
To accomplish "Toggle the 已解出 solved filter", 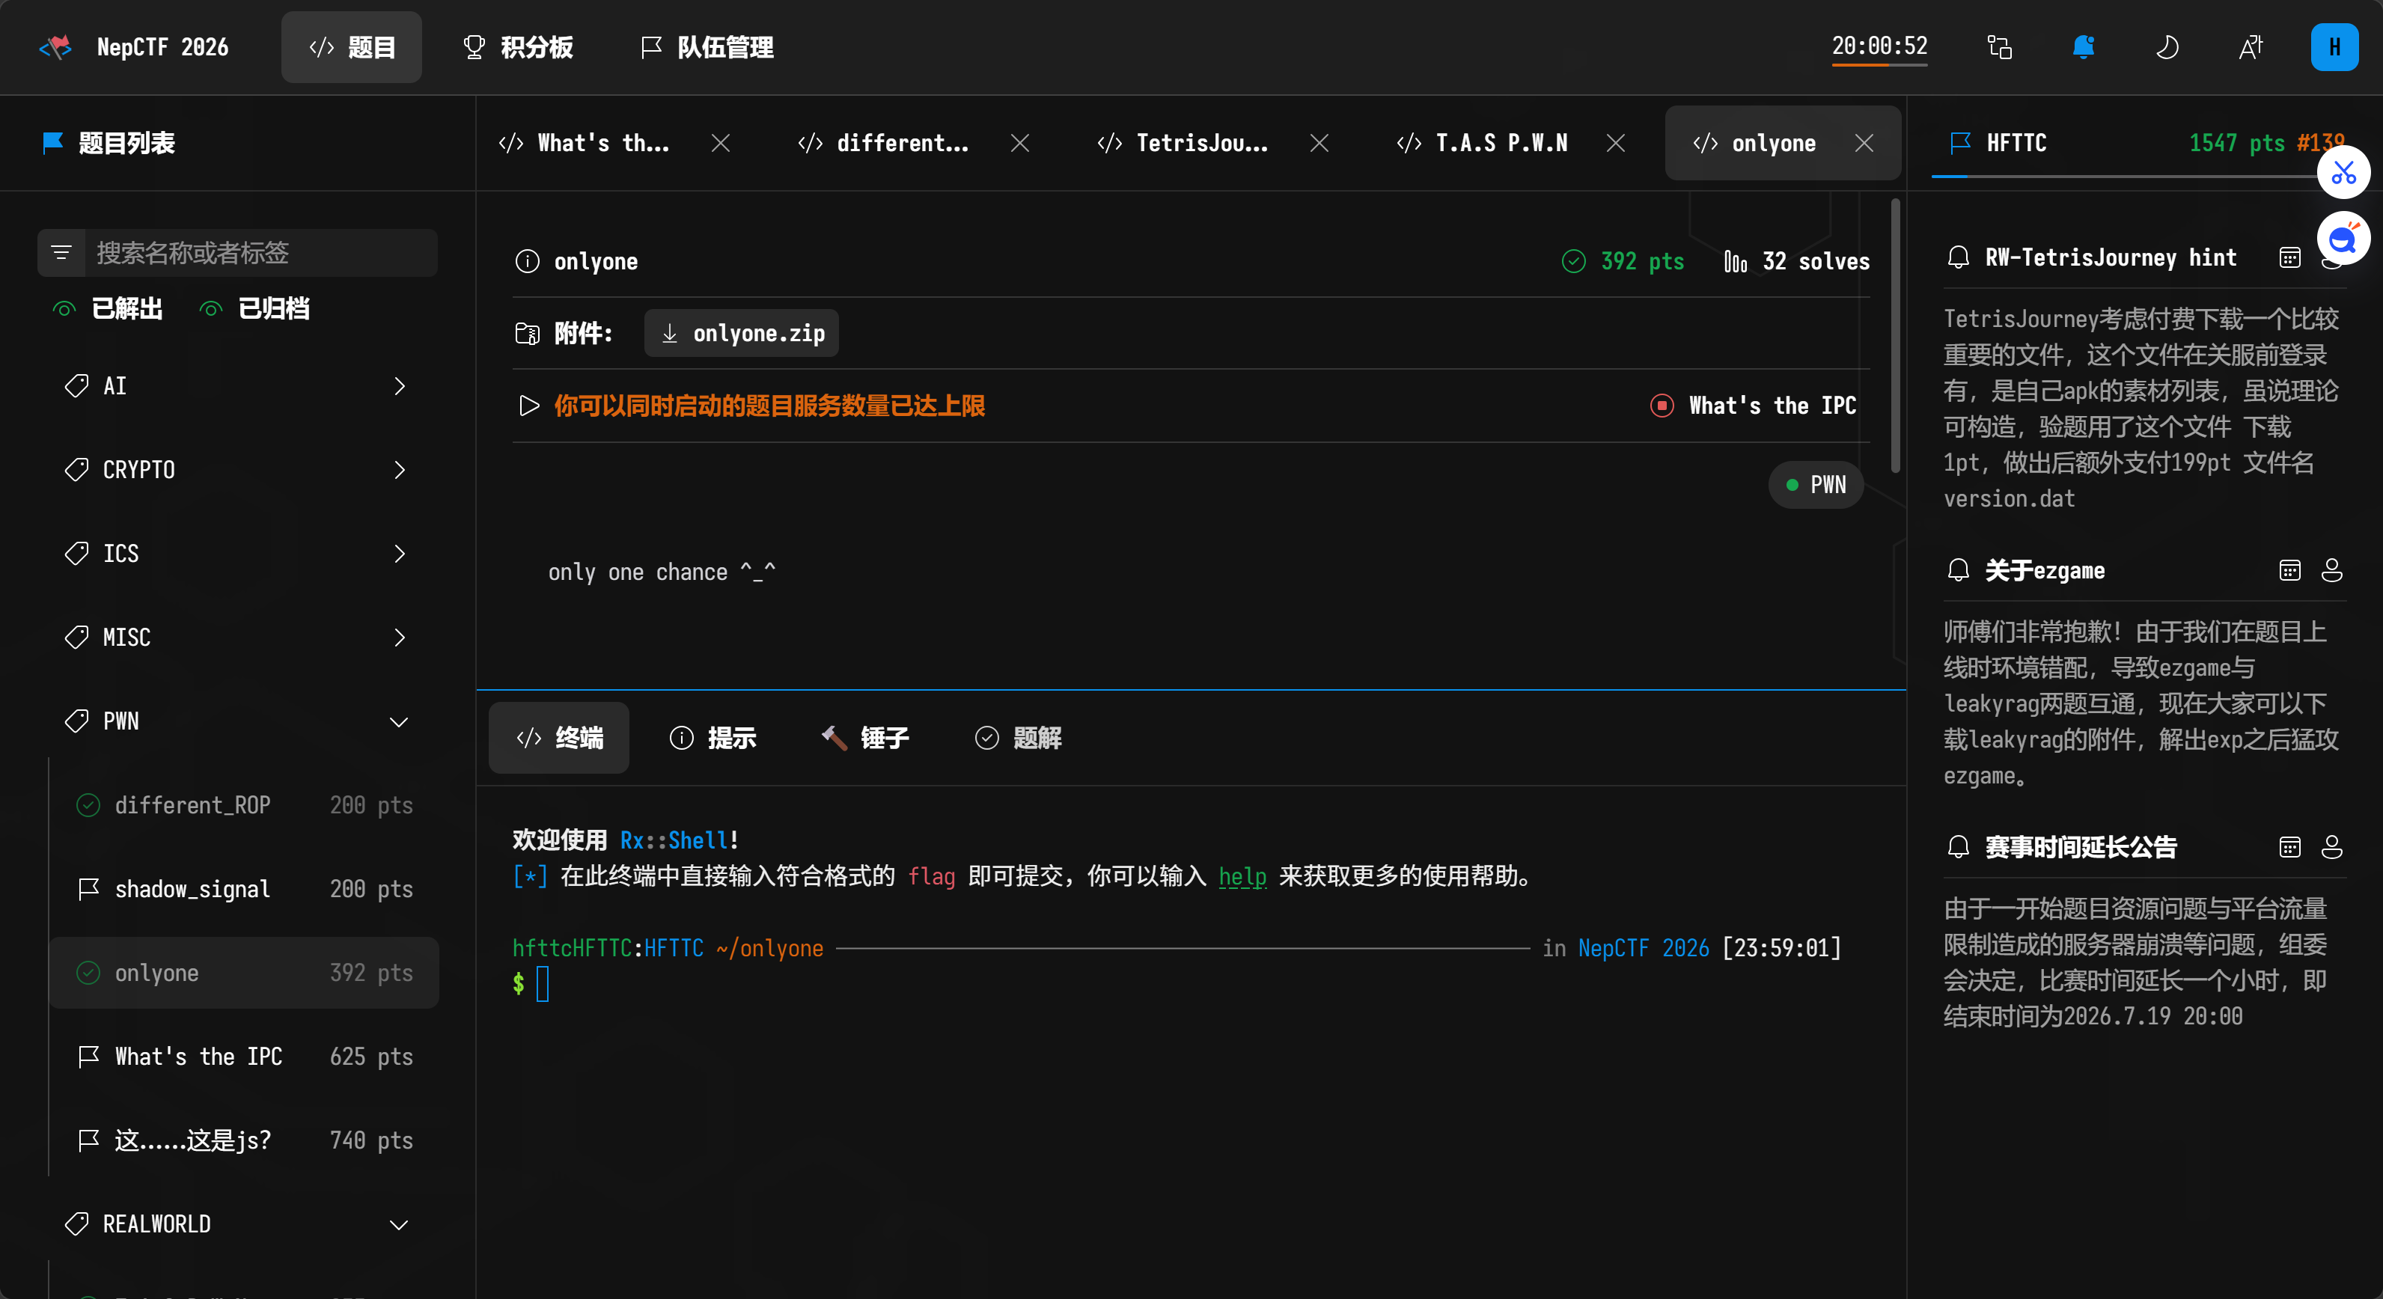I will point(107,309).
